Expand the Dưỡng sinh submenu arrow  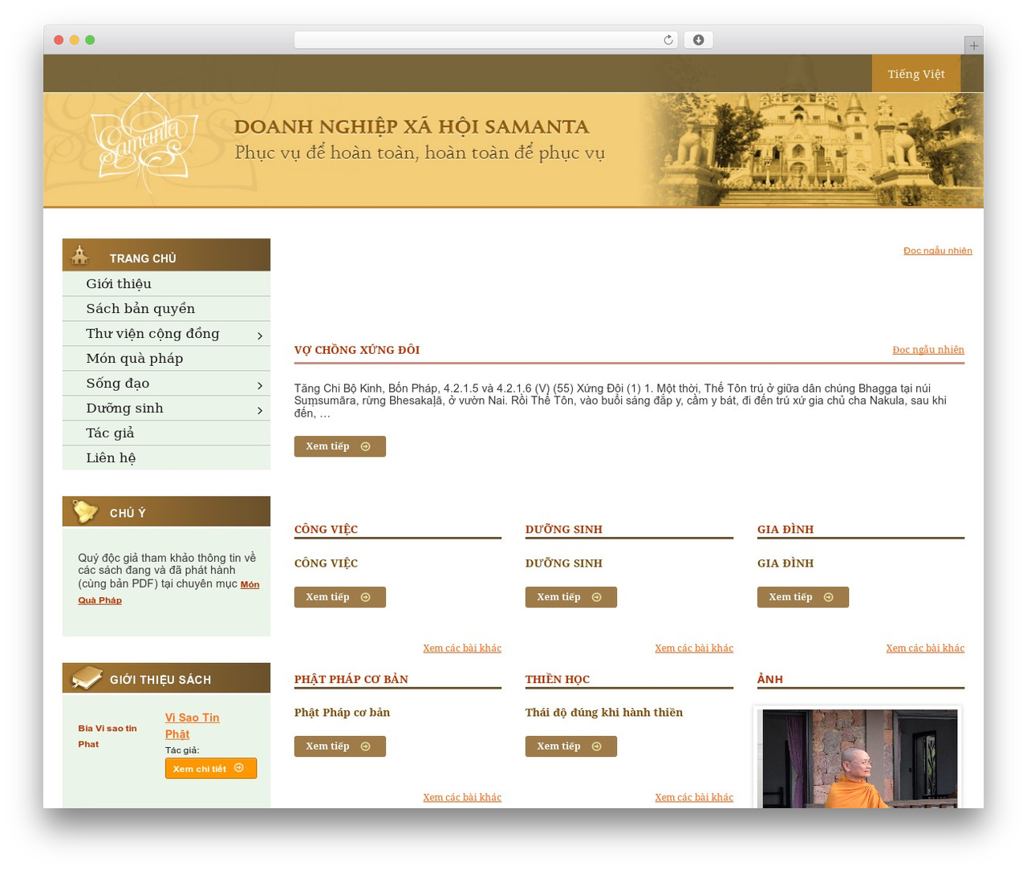[260, 410]
